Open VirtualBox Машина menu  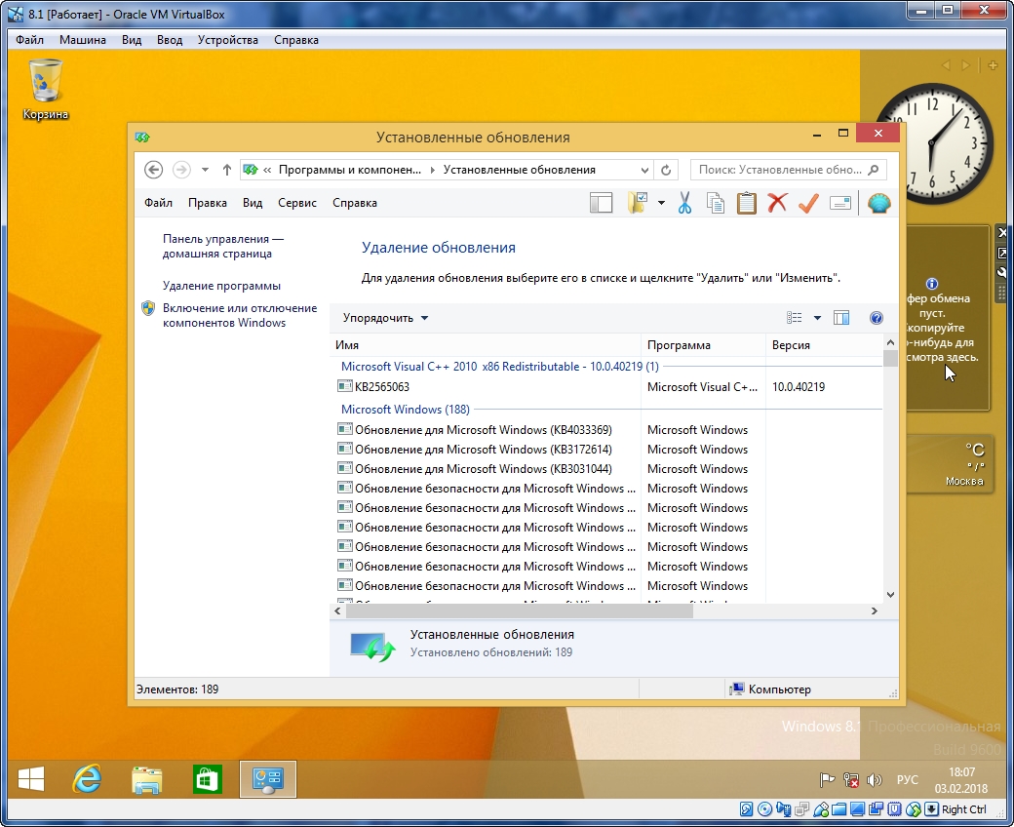82,39
